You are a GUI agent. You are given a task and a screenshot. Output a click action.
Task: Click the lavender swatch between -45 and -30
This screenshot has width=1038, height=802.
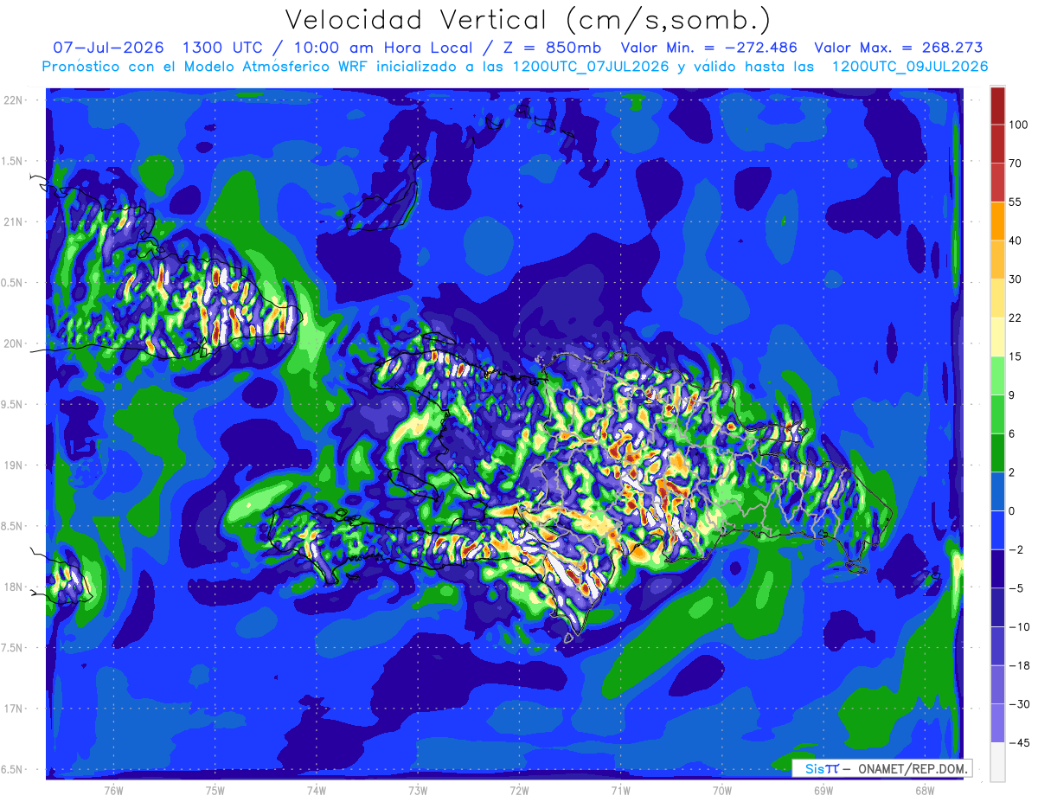[997, 723]
